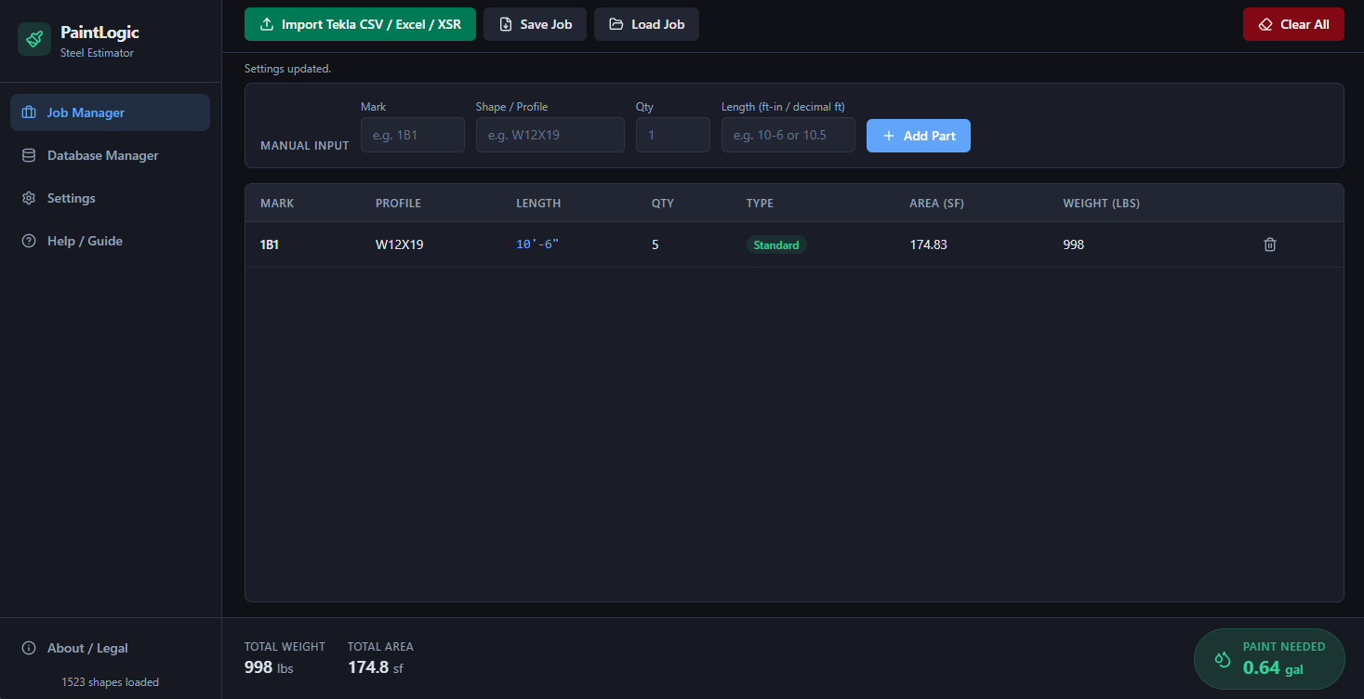This screenshot has width=1364, height=699.
Task: Focus the Mark input field
Action: click(413, 135)
